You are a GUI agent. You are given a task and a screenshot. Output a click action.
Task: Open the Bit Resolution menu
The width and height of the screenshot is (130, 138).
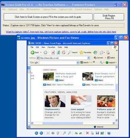coord(33,9)
